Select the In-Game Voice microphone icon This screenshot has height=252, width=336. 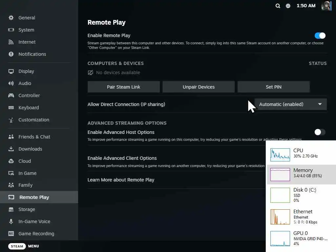(x=11, y=221)
